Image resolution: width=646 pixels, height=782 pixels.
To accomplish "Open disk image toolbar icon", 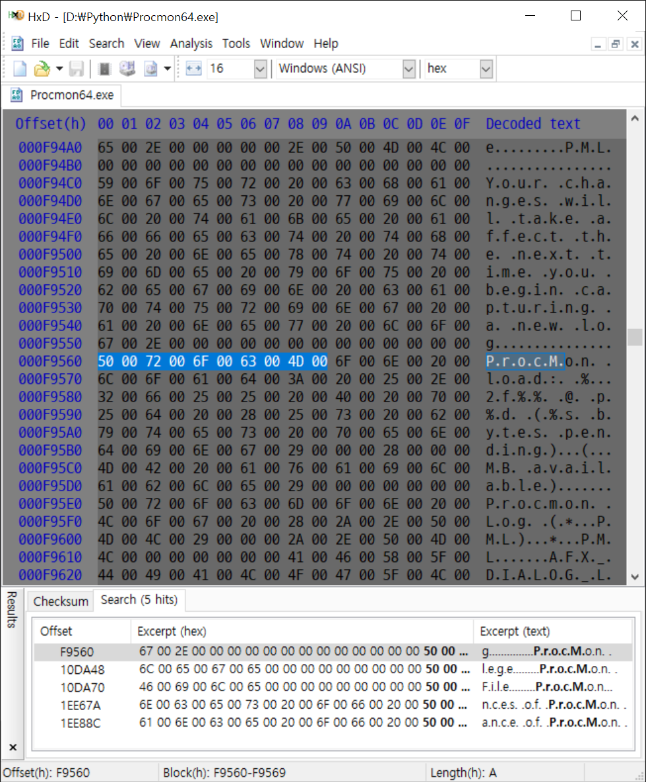I will tap(150, 69).
